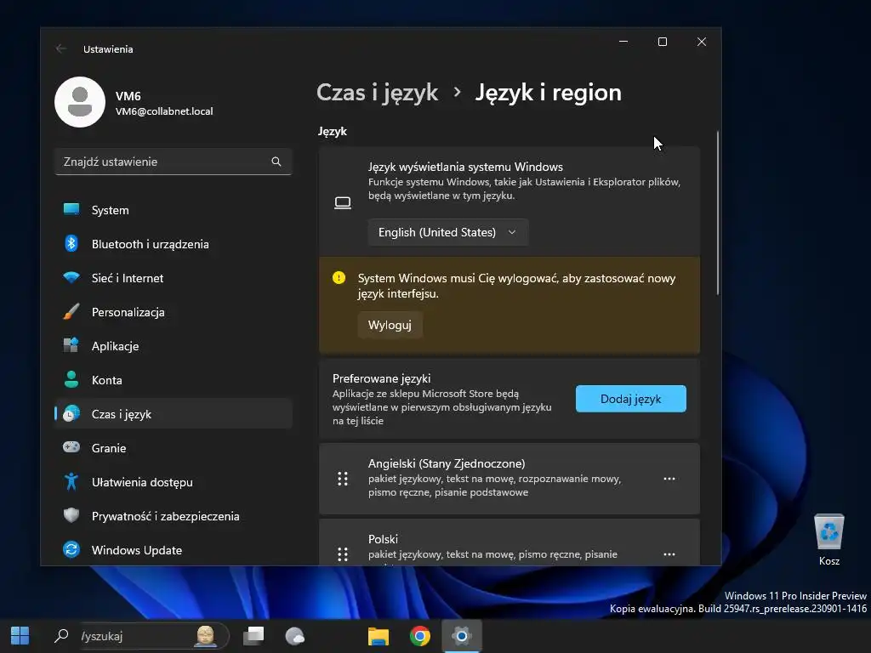Click the taskbar search magnifier icon
The height and width of the screenshot is (653, 871).
61,636
